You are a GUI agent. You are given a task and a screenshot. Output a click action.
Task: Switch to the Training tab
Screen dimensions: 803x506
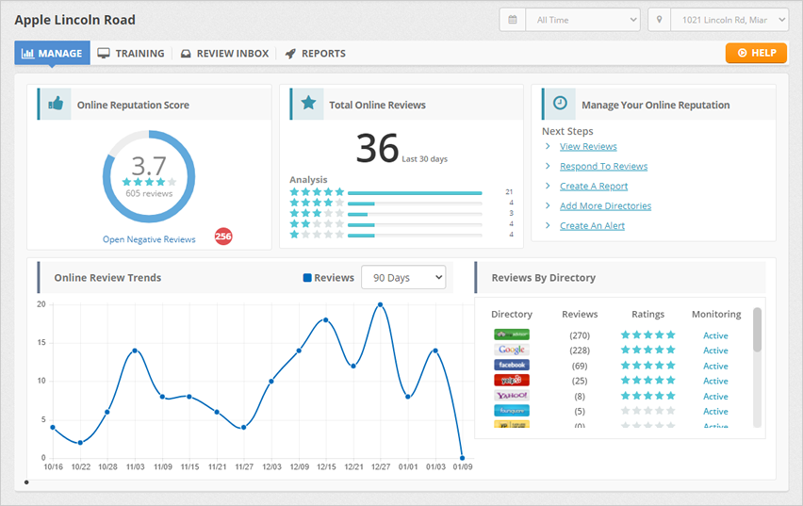[131, 54]
